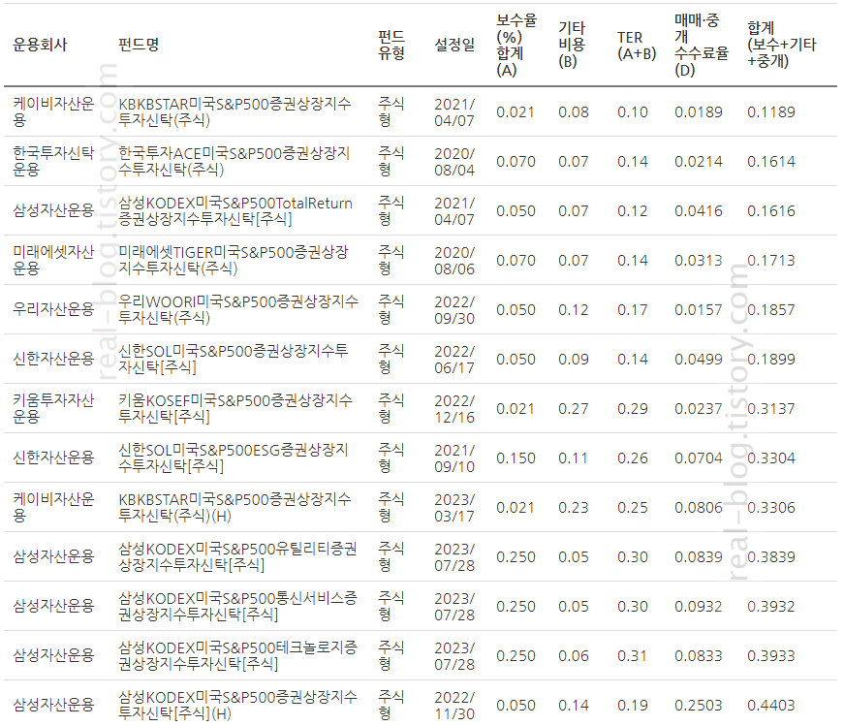Select fund 삼성KODEX미국S&P500 [주식](H)
Viewport: 844px width, 726px height.
237,705
